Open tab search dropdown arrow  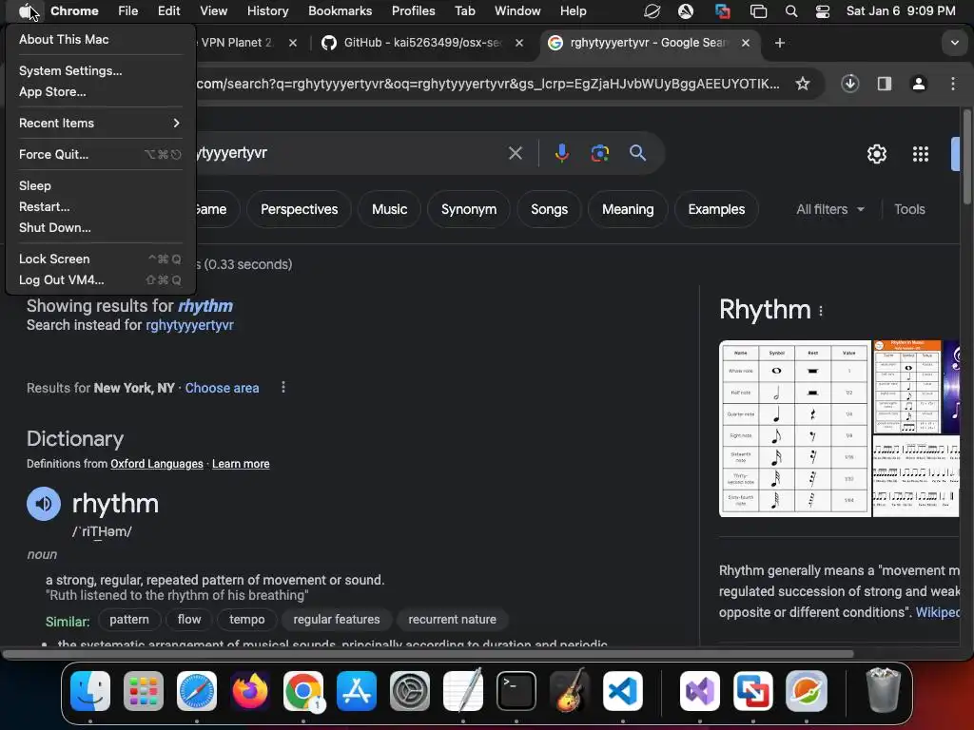[954, 43]
